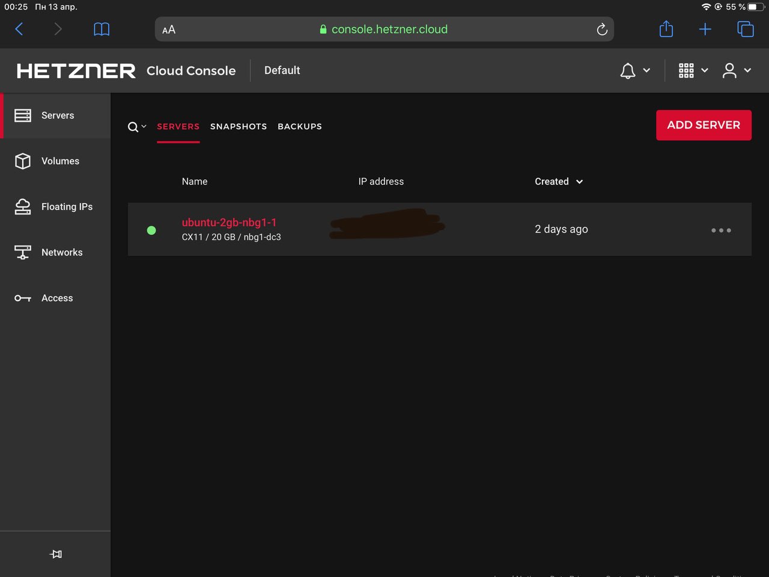
Task: Open the Default project link
Action: point(282,70)
